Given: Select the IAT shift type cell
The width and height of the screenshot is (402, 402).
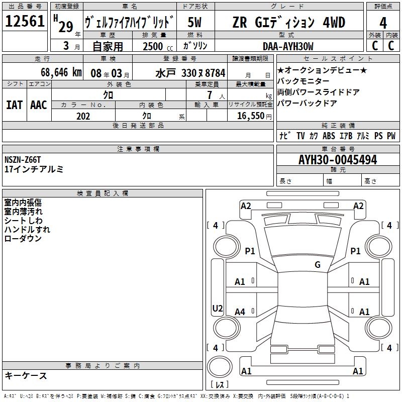Looking at the screenshot, I should (x=14, y=105).
